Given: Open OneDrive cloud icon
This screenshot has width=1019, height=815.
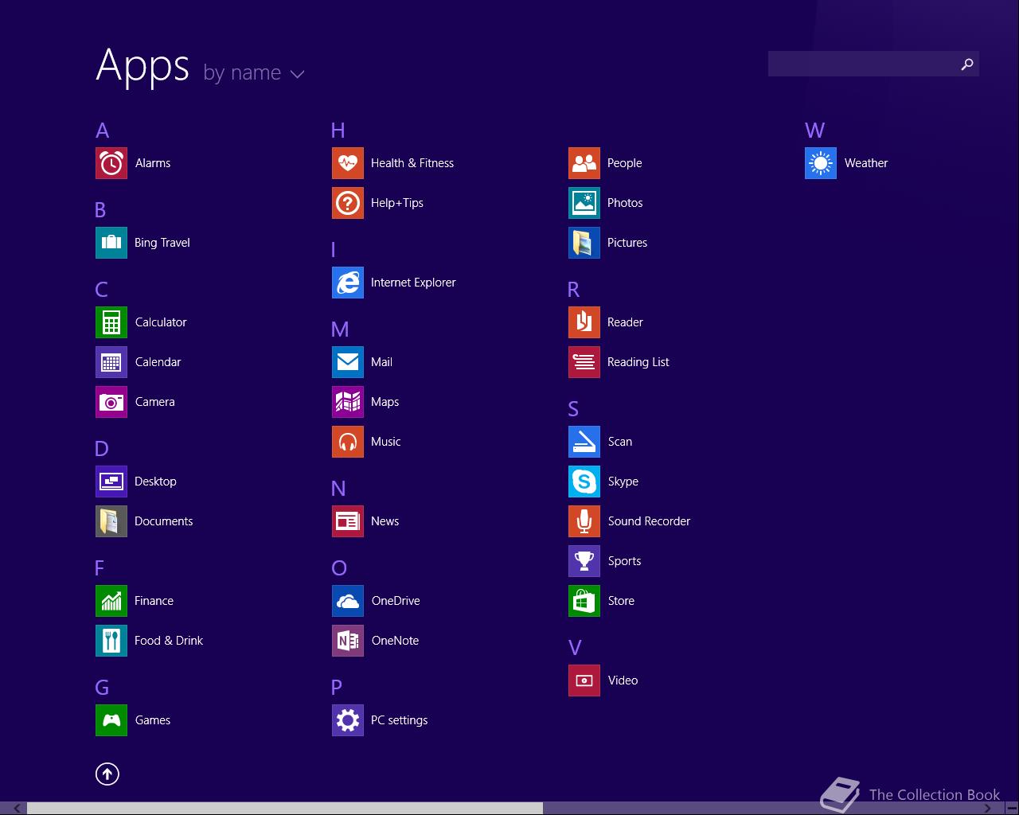Looking at the screenshot, I should [x=348, y=601].
